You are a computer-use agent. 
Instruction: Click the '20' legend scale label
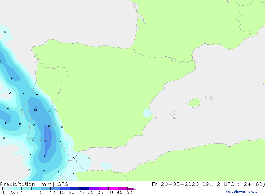point(72,192)
